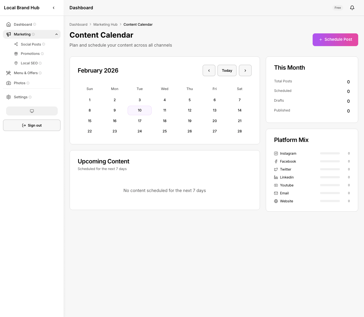Collapse the Marketing menu chevron
This screenshot has height=317, width=364.
pyautogui.click(x=56, y=34)
